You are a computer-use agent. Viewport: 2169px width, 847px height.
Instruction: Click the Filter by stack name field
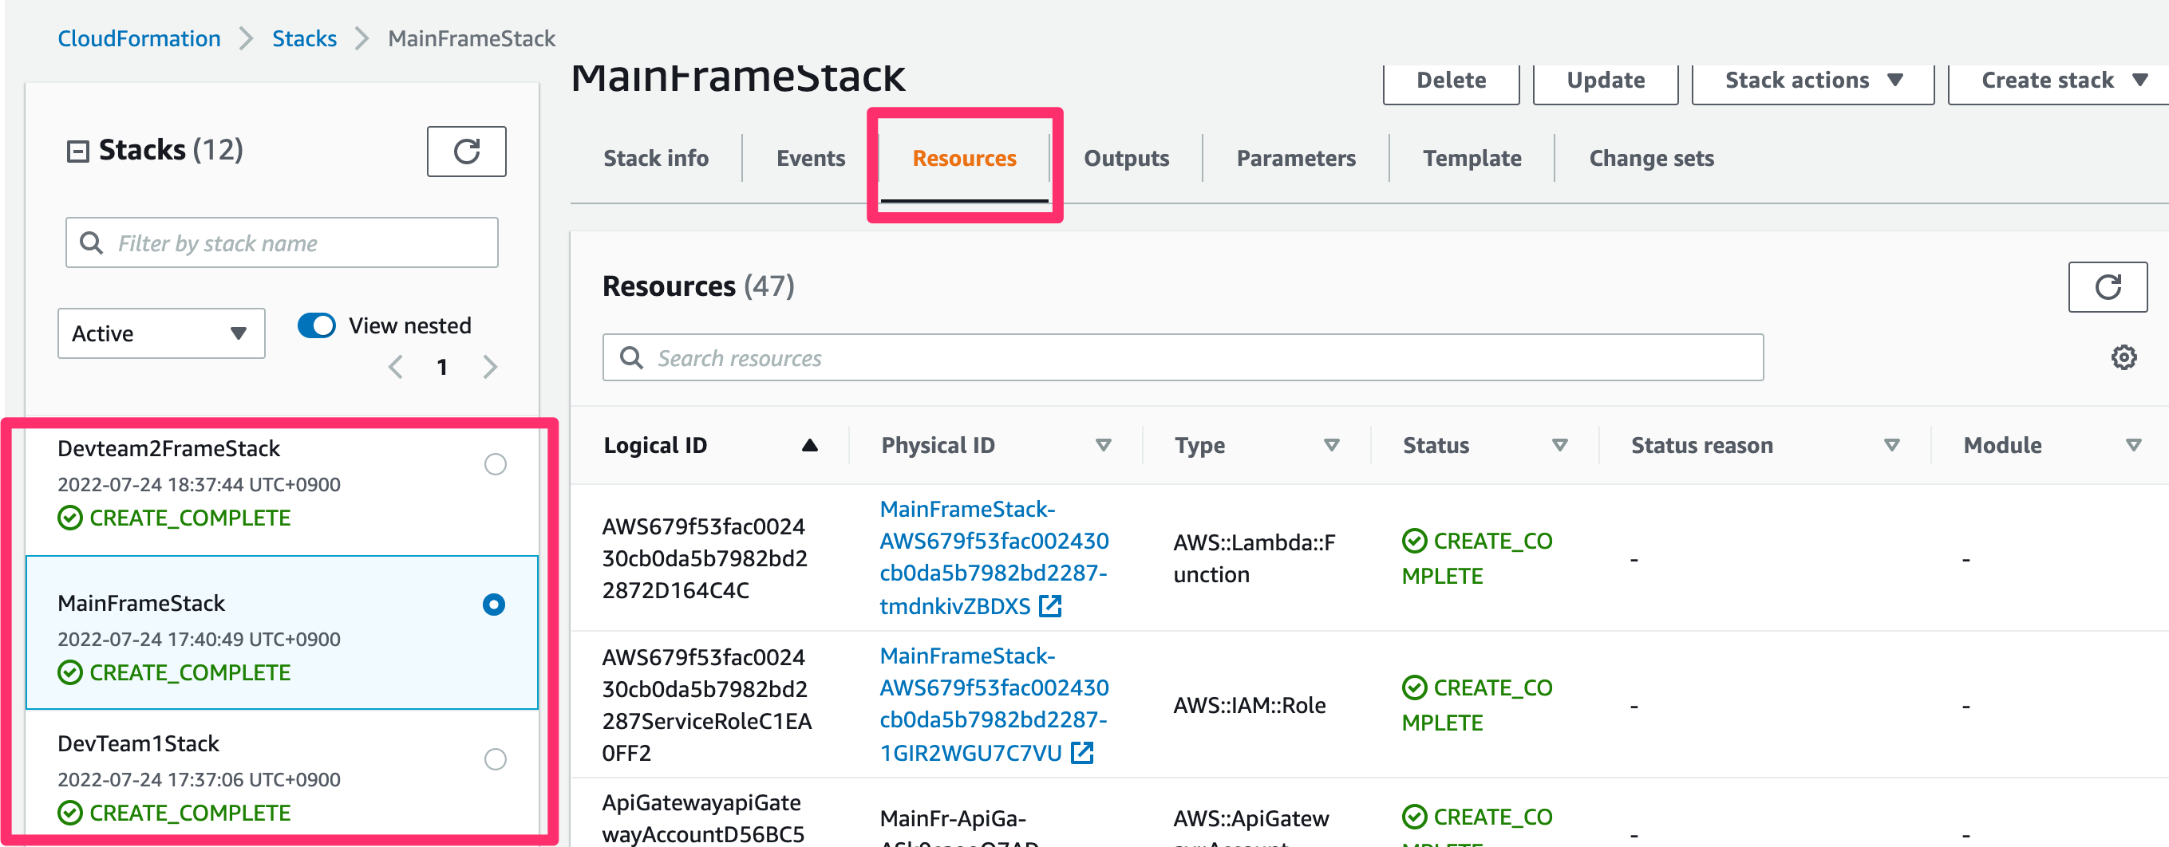[x=282, y=242]
